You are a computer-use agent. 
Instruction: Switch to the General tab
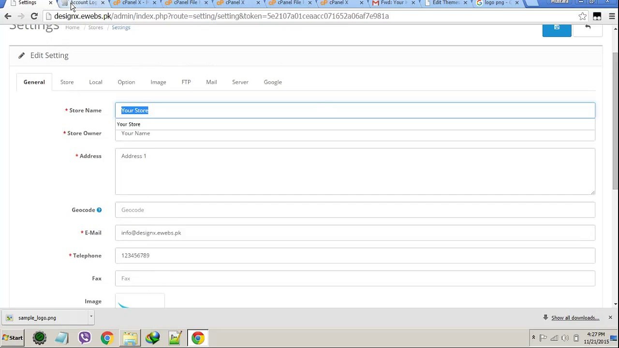pos(34,82)
